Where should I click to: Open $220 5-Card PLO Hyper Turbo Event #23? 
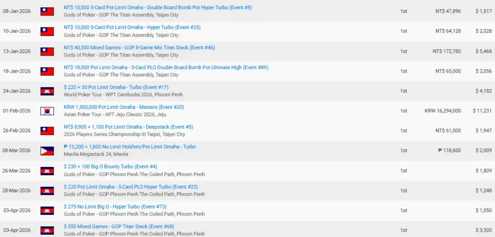(x=131, y=187)
